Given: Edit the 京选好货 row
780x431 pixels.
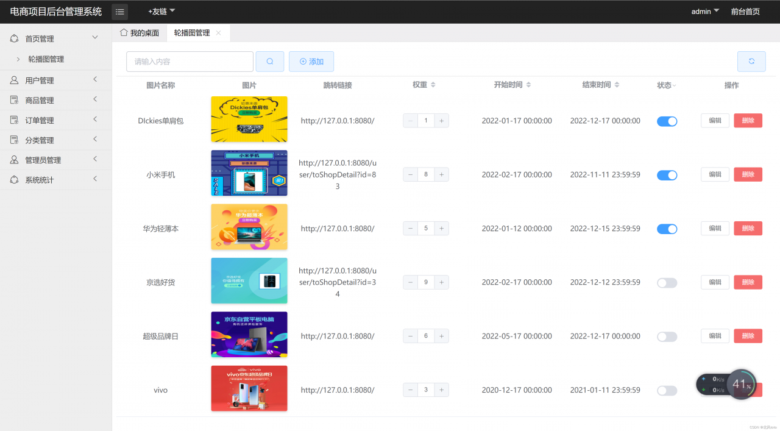Looking at the screenshot, I should [x=715, y=282].
